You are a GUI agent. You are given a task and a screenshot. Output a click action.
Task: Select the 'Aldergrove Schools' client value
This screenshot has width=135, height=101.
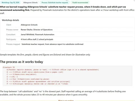[x=29, y=25]
